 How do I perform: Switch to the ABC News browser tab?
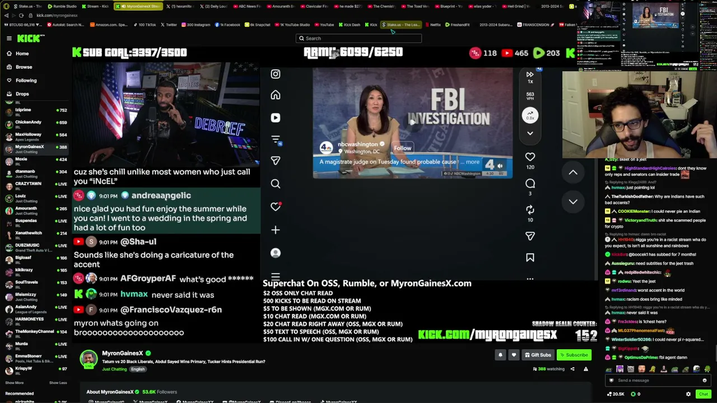[x=247, y=6]
